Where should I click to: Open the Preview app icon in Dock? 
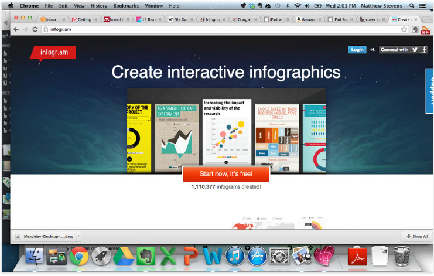coord(302,255)
